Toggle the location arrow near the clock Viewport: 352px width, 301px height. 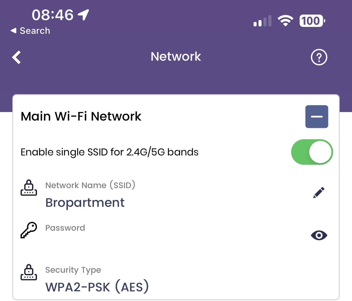(83, 14)
